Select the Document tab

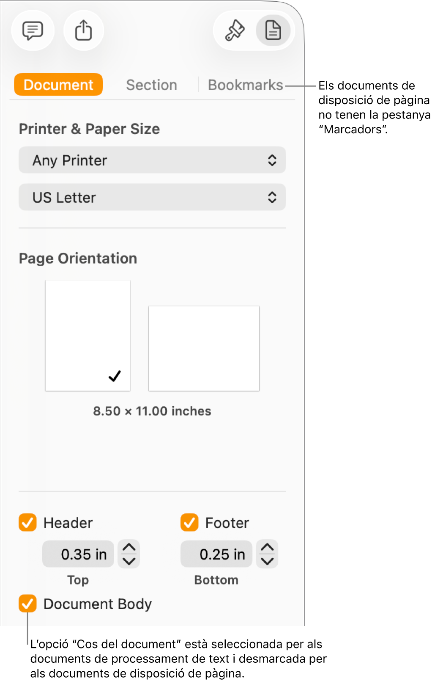58,85
